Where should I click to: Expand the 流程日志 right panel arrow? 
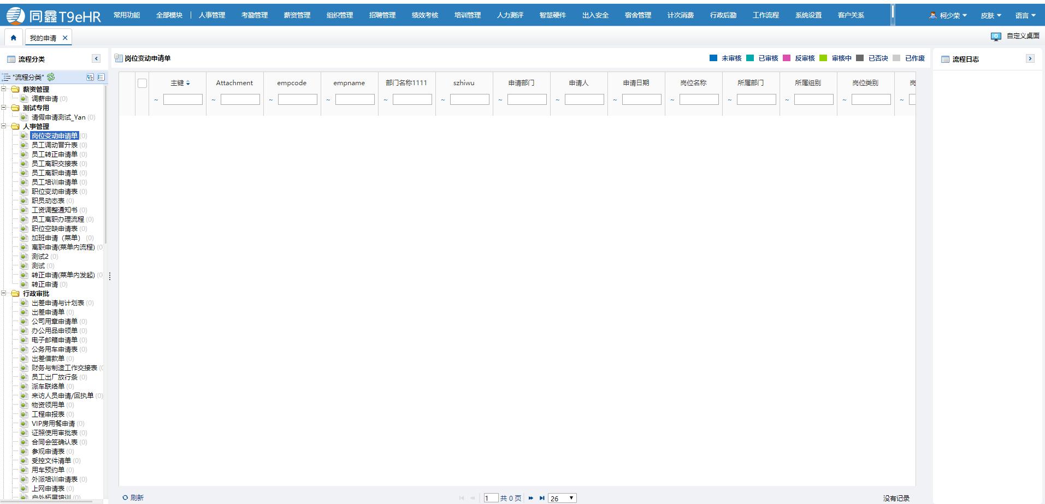coord(1030,58)
